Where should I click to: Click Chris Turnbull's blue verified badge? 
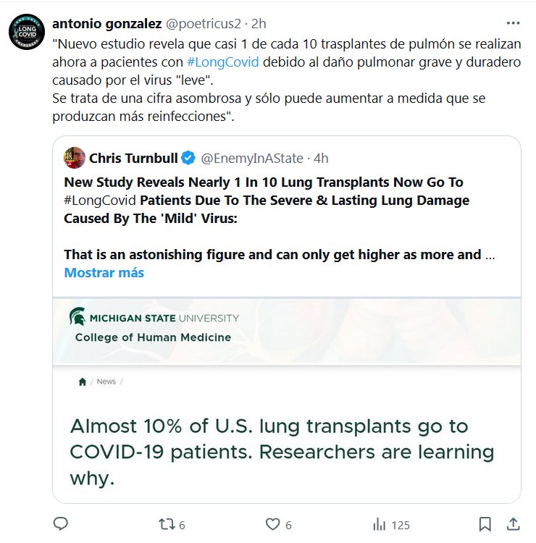[187, 158]
